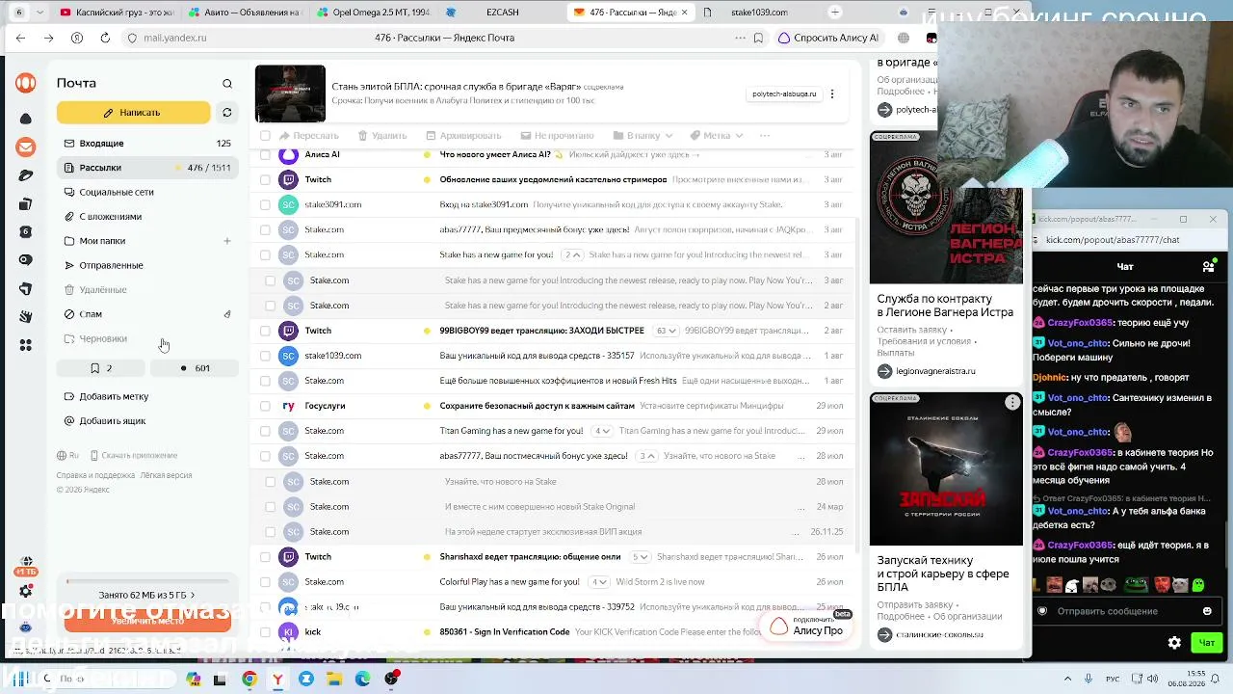Screen dimensions: 1233x694
Task: Select the checkbox for stake1039.com email
Action: point(265,356)
